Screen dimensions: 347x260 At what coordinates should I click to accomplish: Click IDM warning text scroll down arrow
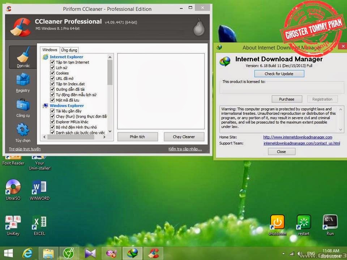pyautogui.click(x=341, y=130)
